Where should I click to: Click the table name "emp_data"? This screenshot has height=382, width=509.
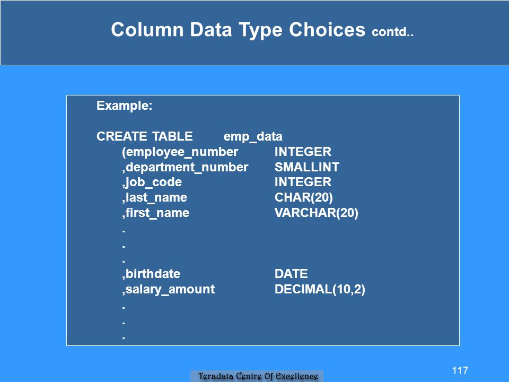pyautogui.click(x=253, y=136)
